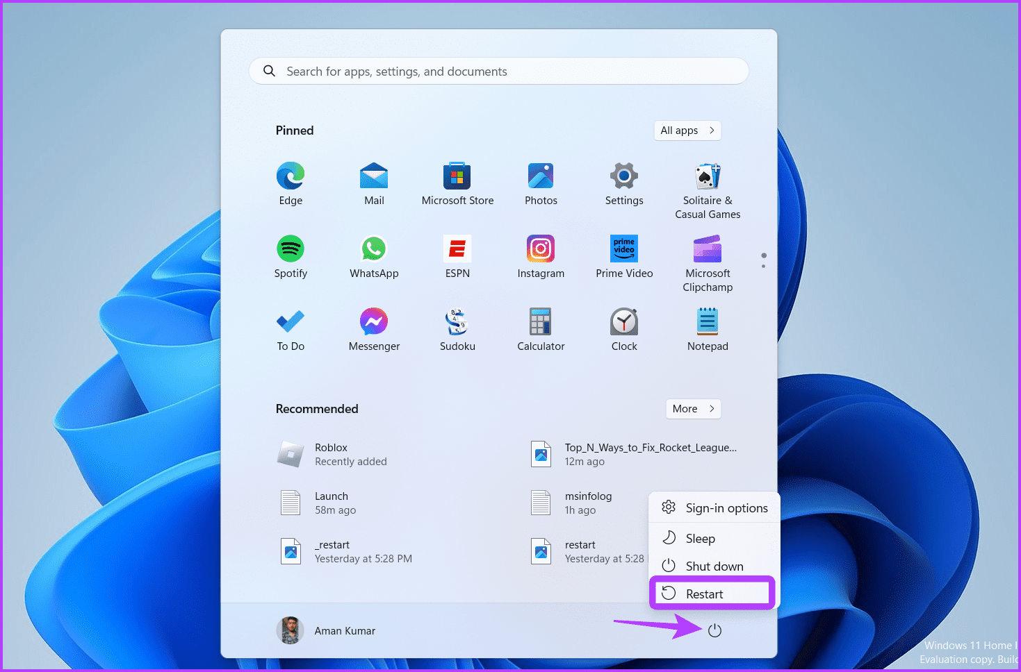Open the Sudoku game
The width and height of the screenshot is (1021, 672).
[x=457, y=329]
